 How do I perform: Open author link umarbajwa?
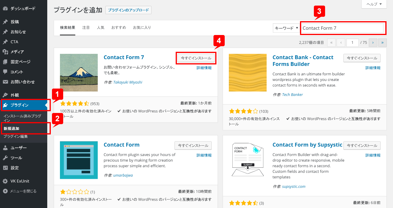point(123,175)
